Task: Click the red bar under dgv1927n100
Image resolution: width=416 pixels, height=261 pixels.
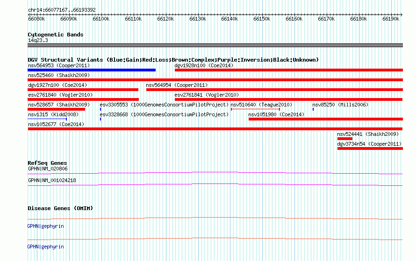Action: (83, 90)
